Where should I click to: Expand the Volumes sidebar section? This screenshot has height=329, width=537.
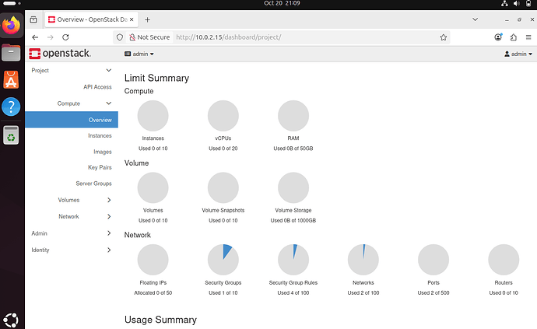coord(72,200)
